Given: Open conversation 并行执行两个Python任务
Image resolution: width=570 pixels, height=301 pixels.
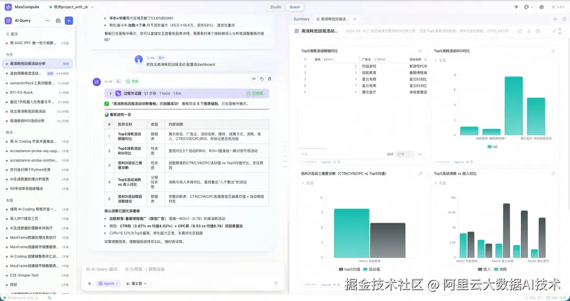Looking at the screenshot, I should 37,170.
